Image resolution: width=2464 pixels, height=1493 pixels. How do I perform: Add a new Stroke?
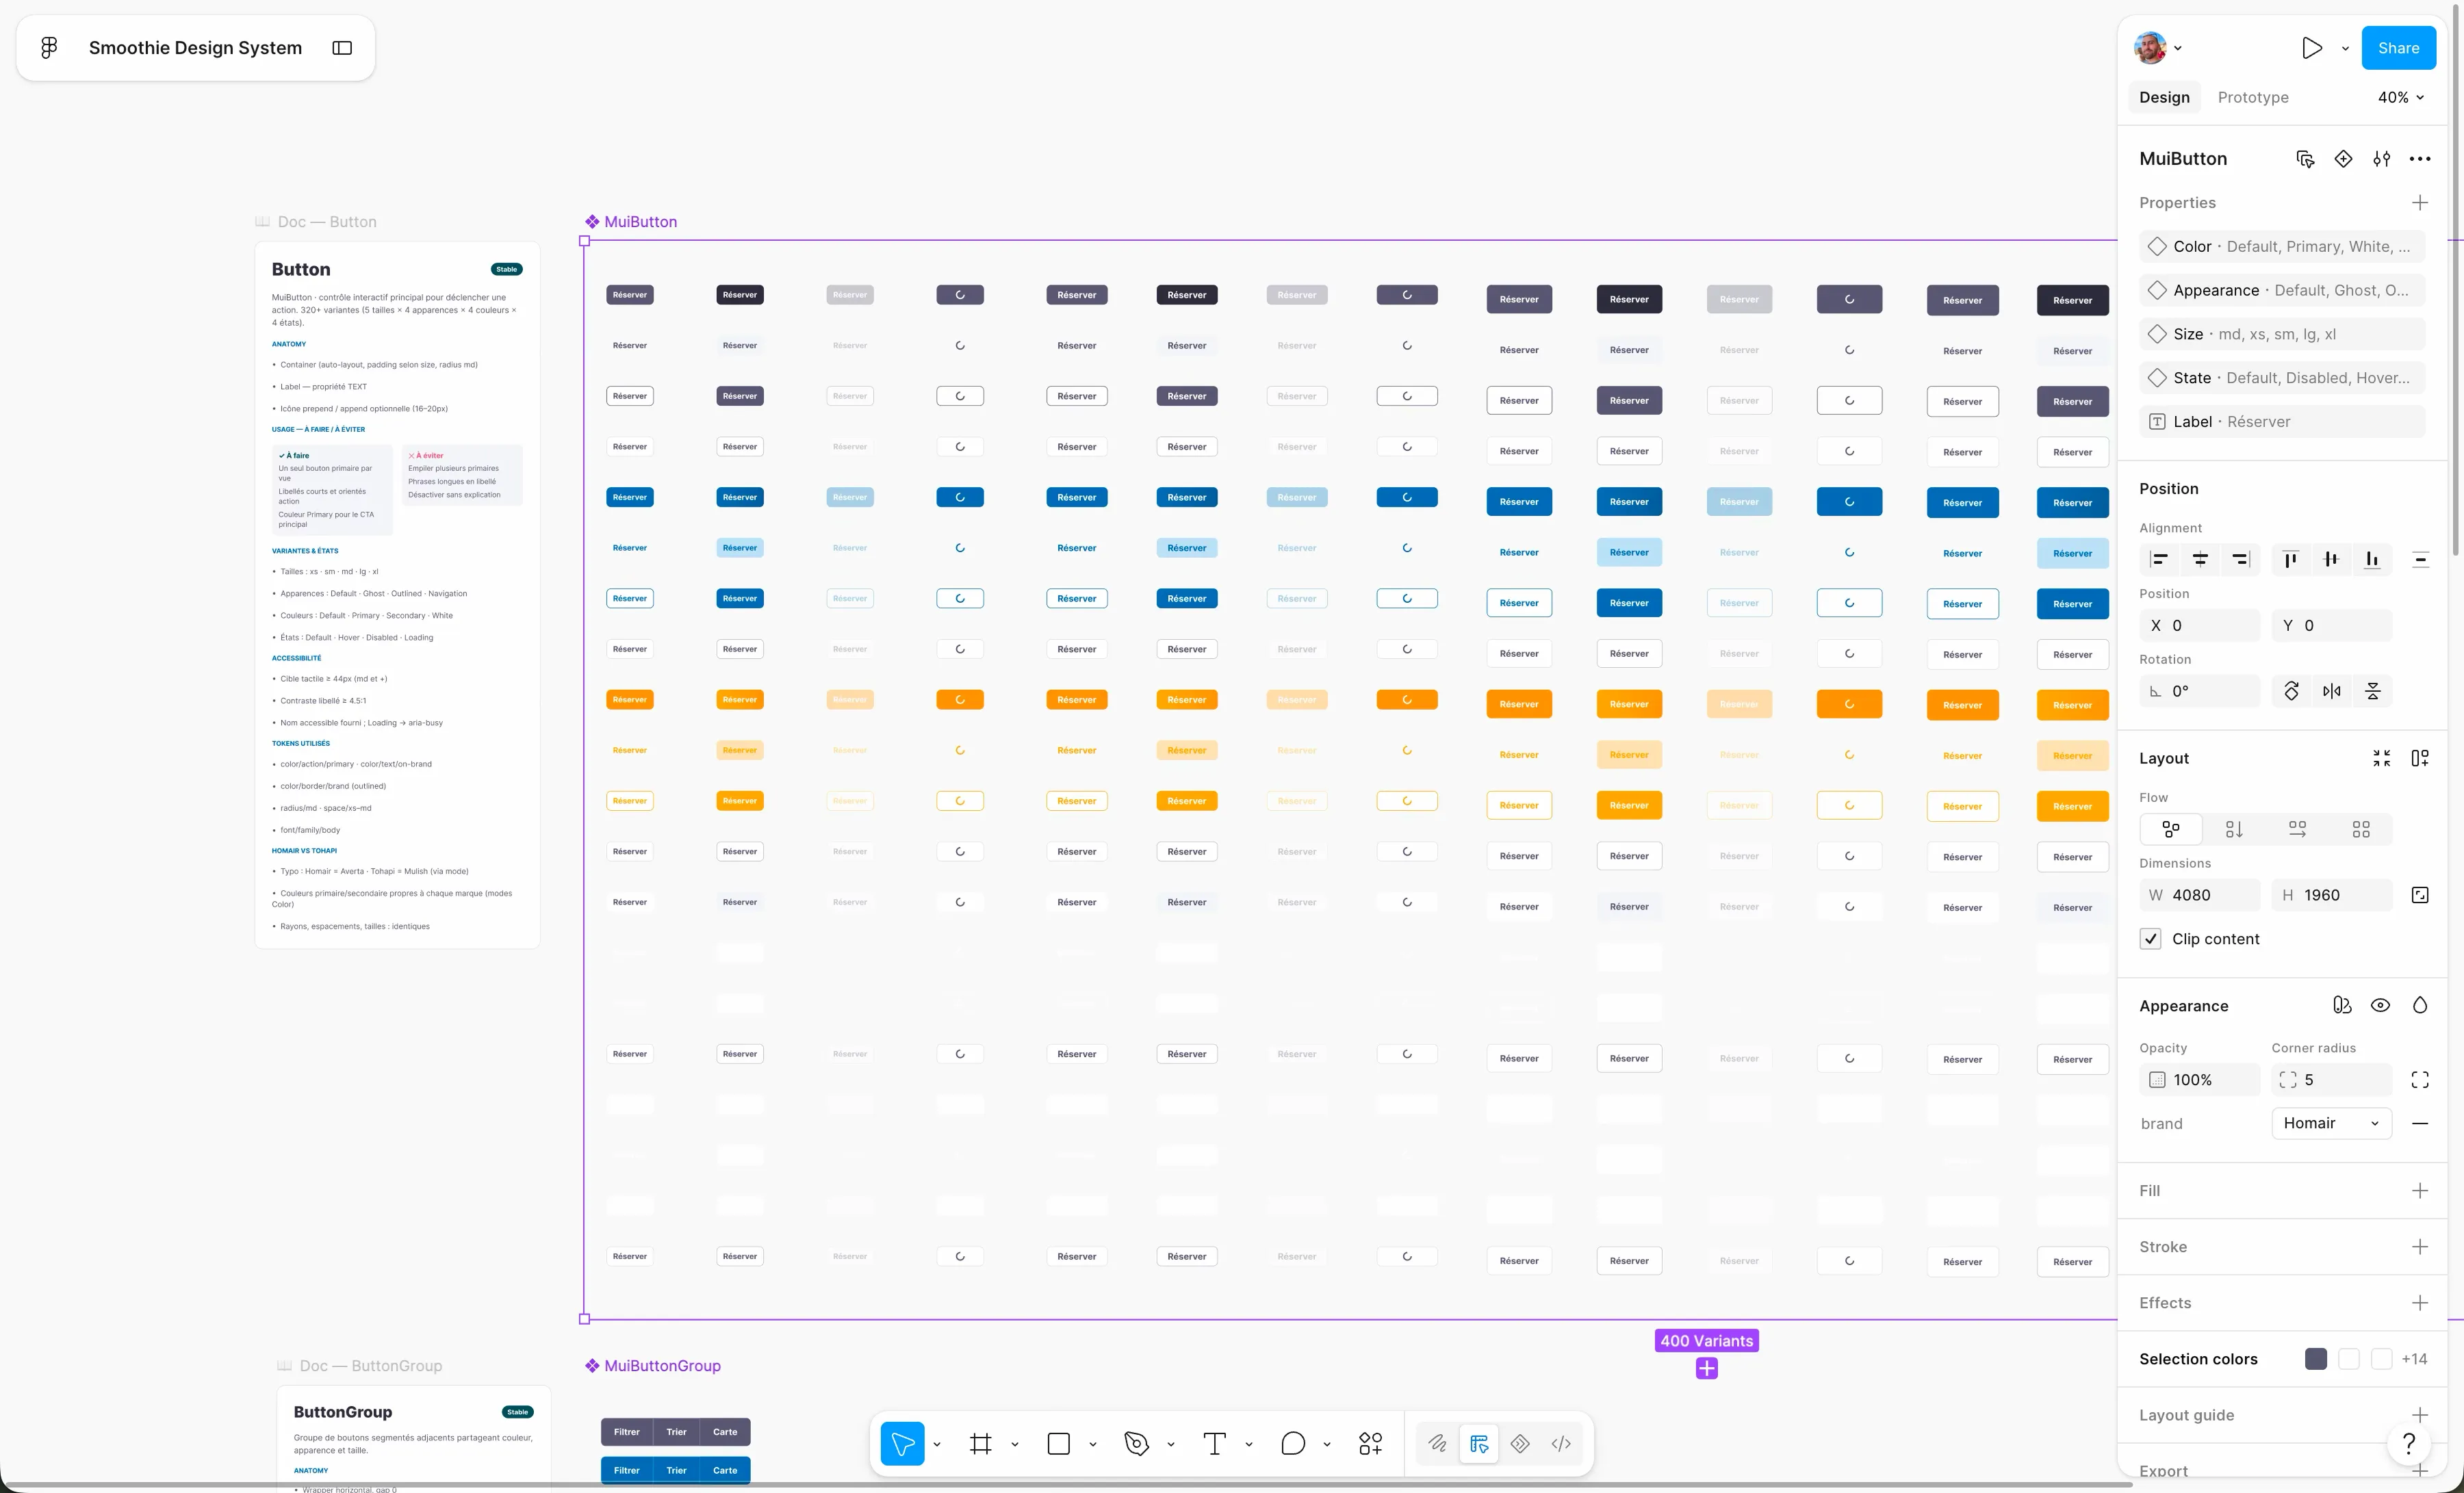pyautogui.click(x=2419, y=1246)
